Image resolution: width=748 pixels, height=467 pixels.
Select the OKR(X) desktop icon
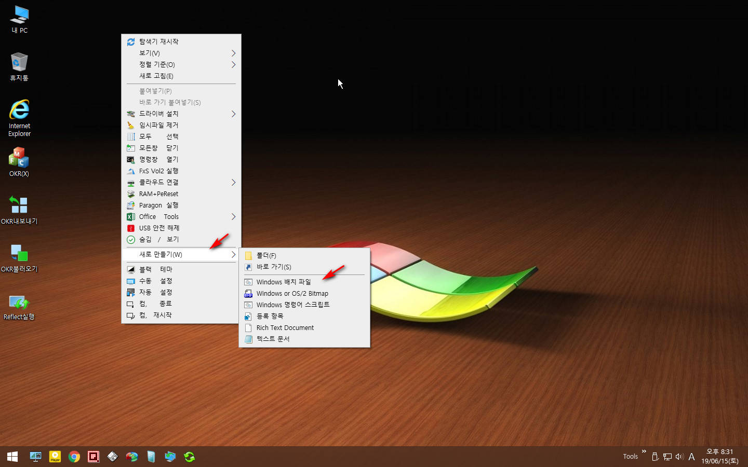pyautogui.click(x=19, y=162)
